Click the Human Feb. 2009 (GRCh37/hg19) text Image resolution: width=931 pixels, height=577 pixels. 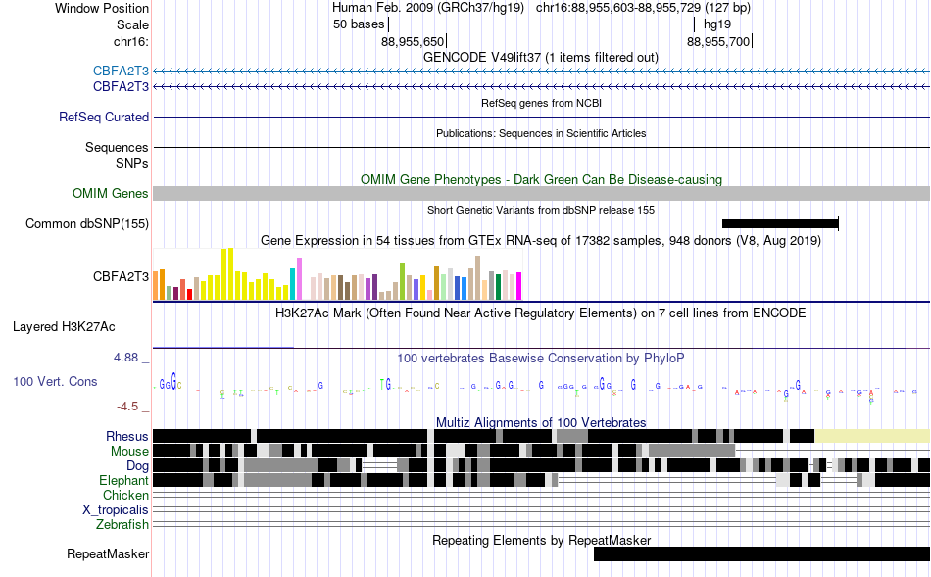(428, 8)
